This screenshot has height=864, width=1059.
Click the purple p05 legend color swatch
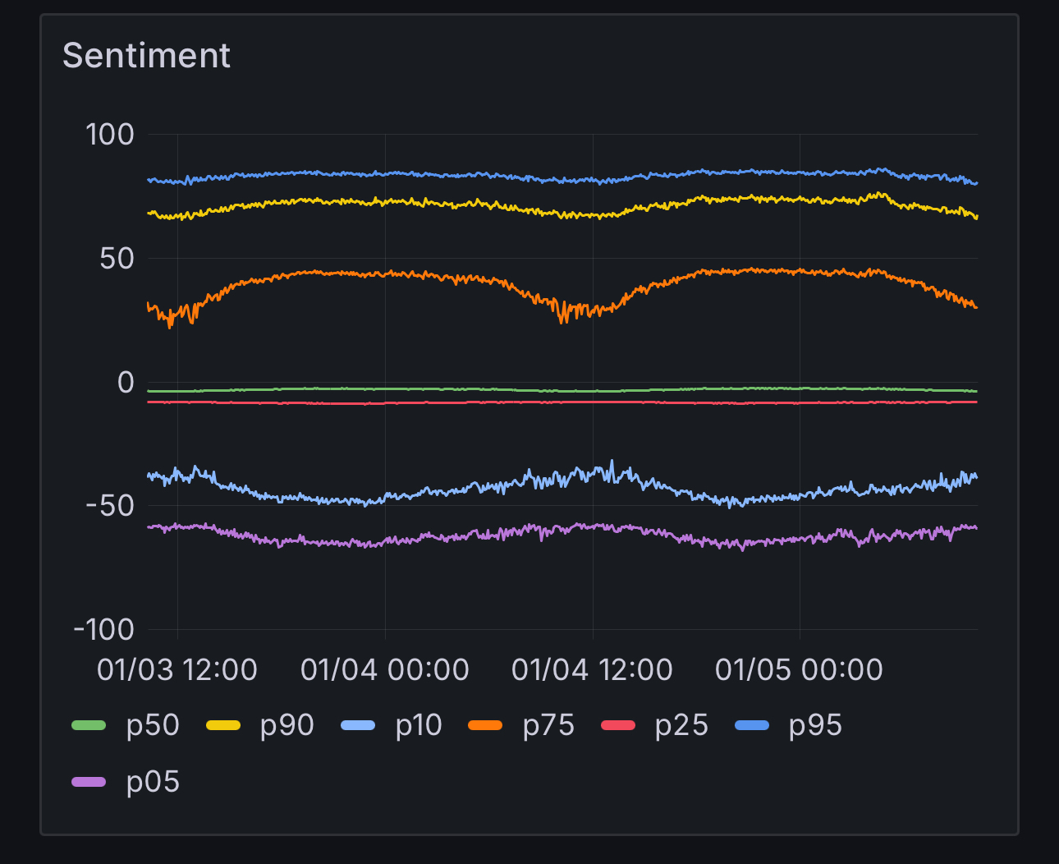coord(89,782)
